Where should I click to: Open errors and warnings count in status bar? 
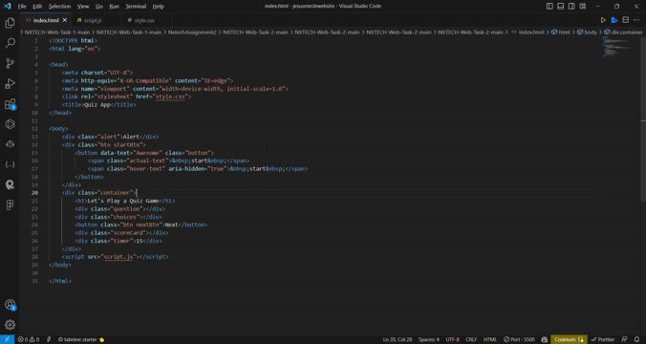(29, 339)
